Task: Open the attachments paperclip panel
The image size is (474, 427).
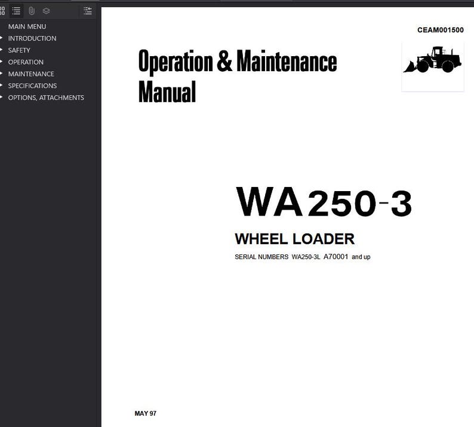Action: pyautogui.click(x=32, y=11)
